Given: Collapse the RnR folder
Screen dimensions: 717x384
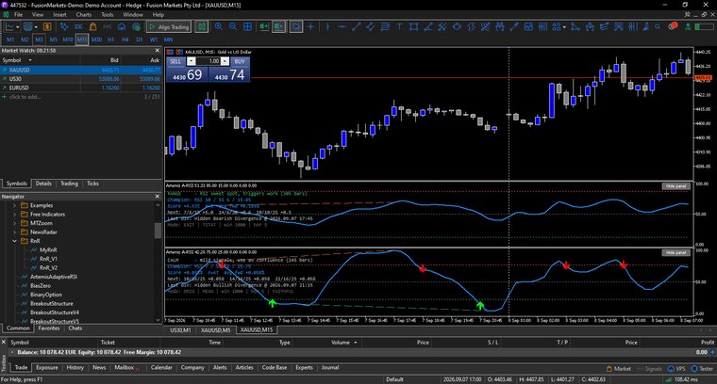Looking at the screenshot, I should point(14,241).
